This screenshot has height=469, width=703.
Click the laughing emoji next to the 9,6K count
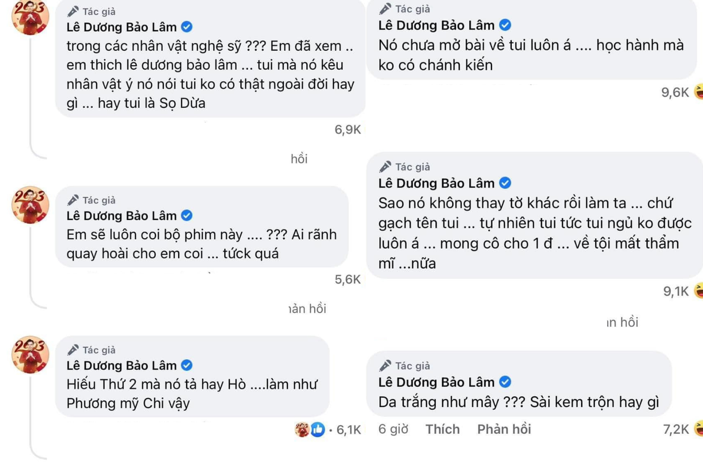pos(698,92)
